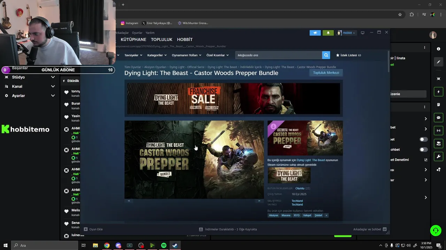Show hidden system tray icons
The image size is (446, 250).
coord(380,245)
